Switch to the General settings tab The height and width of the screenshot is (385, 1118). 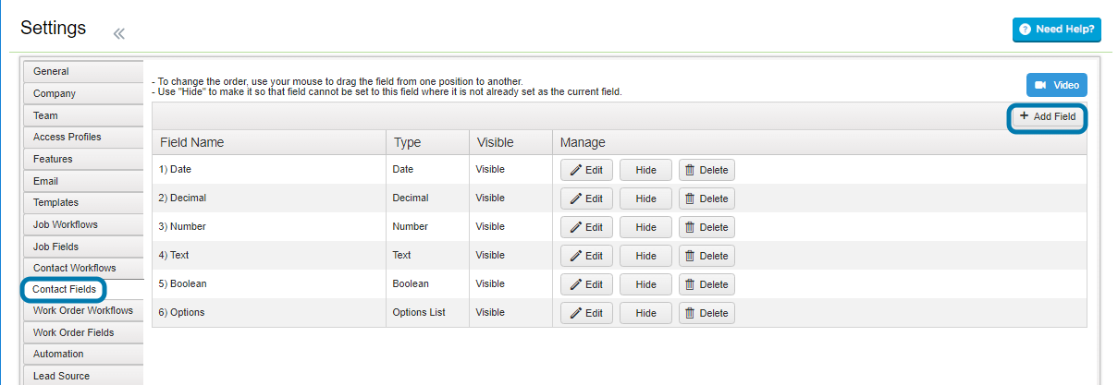pos(83,71)
